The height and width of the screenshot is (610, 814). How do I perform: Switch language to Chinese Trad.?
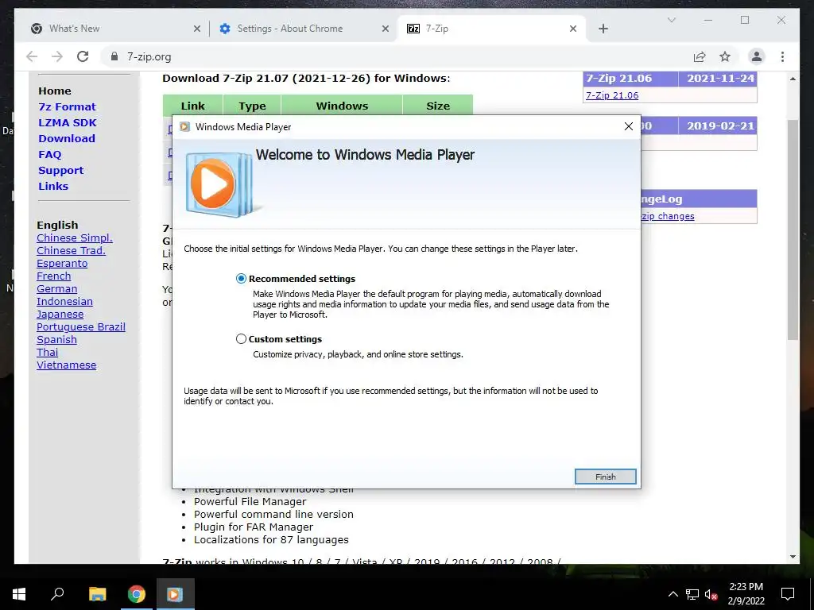pos(71,250)
